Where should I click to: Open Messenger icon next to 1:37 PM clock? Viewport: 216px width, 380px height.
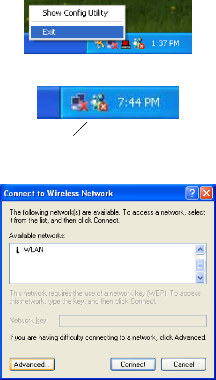click(139, 44)
